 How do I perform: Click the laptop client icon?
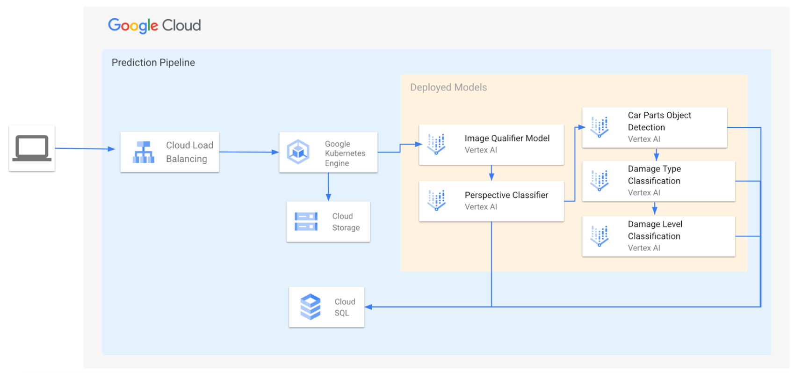coord(32,148)
